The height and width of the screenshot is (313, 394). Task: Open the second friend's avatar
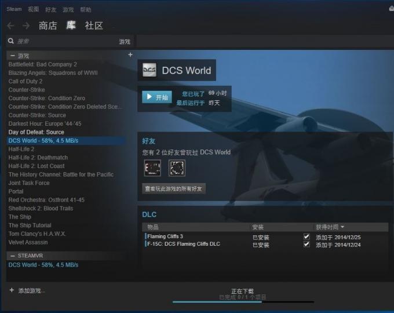point(177,168)
